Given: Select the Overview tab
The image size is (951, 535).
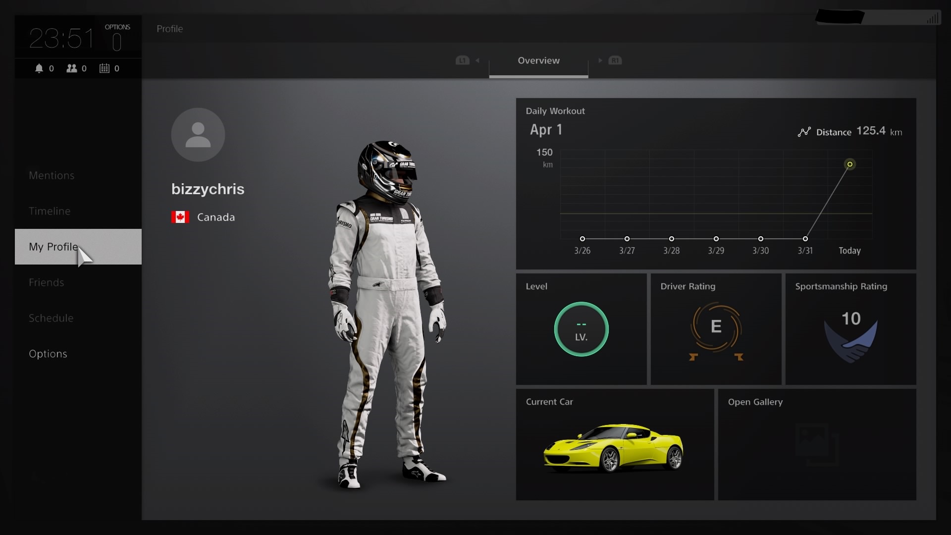Looking at the screenshot, I should pyautogui.click(x=538, y=60).
